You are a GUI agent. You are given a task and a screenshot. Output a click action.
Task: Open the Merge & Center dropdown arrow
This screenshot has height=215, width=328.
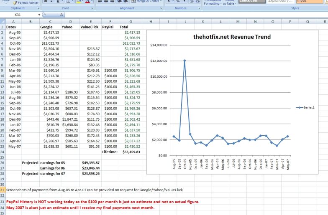coord(161,1)
